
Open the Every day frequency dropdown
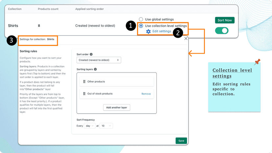click(x=89, y=126)
